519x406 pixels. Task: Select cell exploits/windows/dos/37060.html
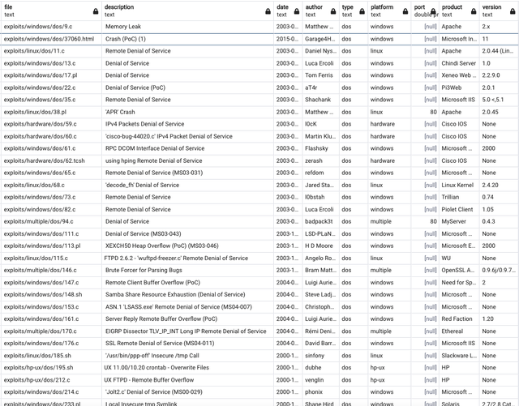(51, 39)
